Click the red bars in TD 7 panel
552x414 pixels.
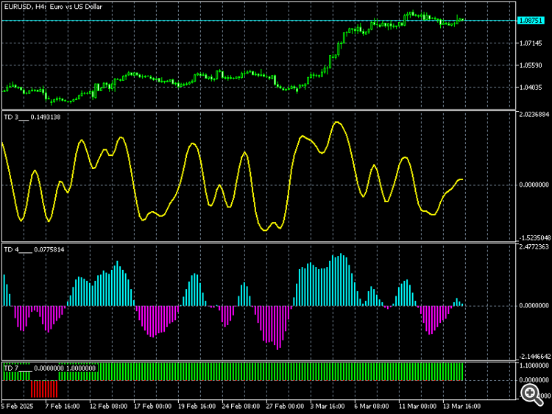point(44,389)
